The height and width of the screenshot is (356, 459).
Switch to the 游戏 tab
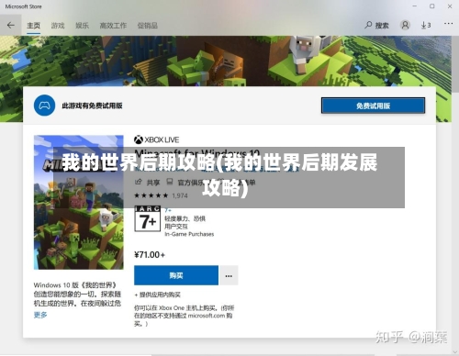[58, 26]
